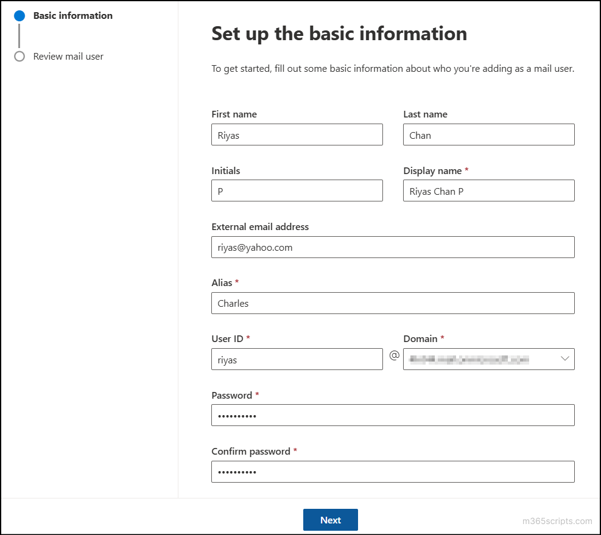601x535 pixels.
Task: Click into the Display name field
Action: point(488,191)
